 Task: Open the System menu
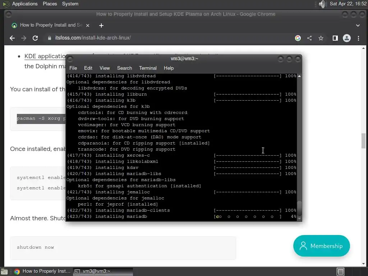70,4
